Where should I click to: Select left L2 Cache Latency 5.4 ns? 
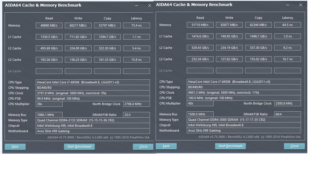[137, 48]
